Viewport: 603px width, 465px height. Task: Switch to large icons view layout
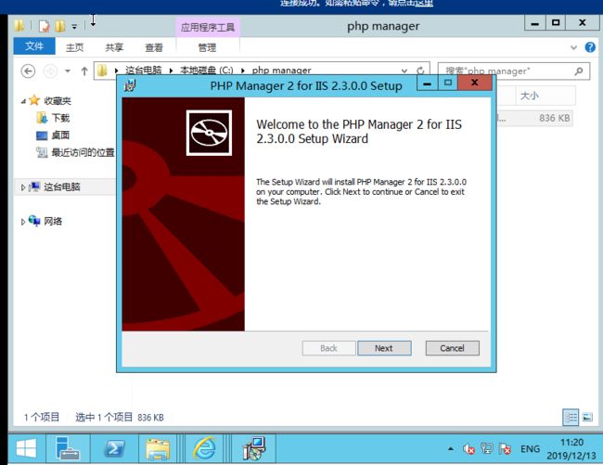point(587,418)
